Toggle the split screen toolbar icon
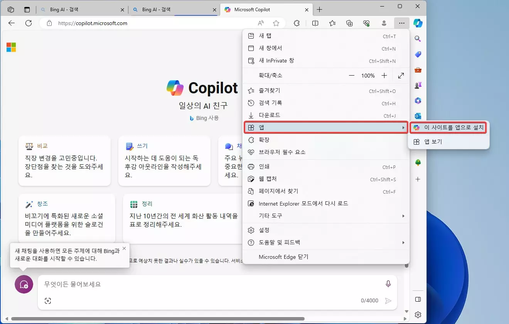Image resolution: width=509 pixels, height=324 pixels. tap(315, 23)
